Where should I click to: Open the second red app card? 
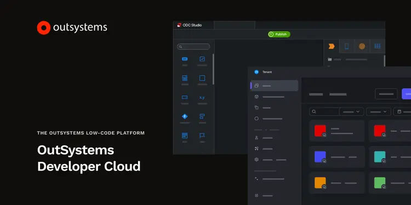390,131
